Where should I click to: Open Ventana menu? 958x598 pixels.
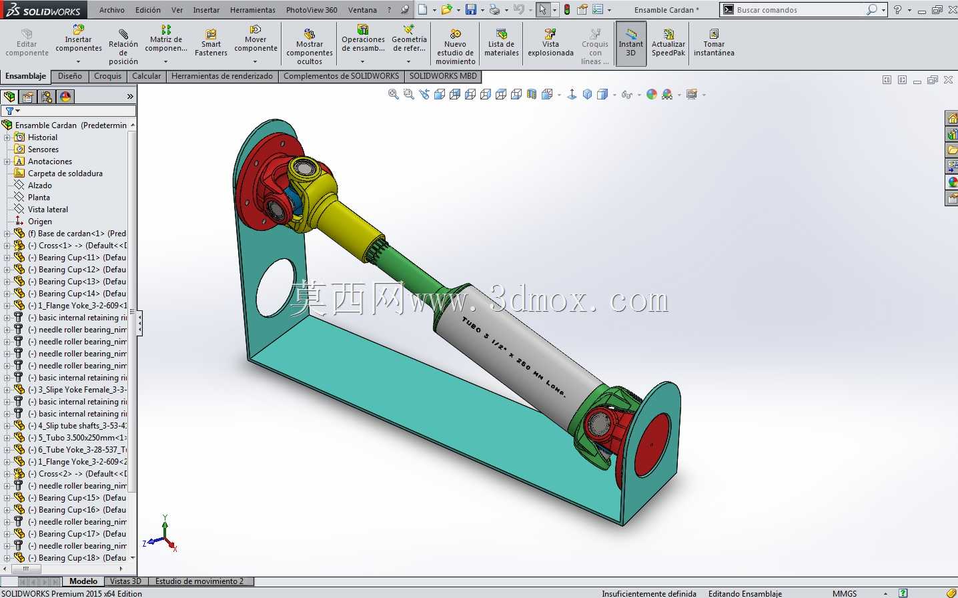362,10
